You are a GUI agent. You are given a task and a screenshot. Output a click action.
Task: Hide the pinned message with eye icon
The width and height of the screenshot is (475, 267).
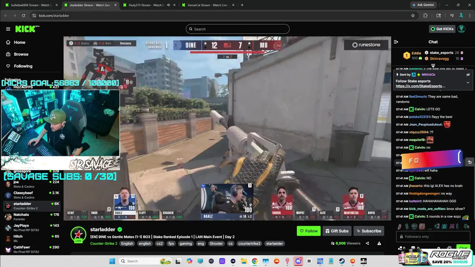point(468,75)
